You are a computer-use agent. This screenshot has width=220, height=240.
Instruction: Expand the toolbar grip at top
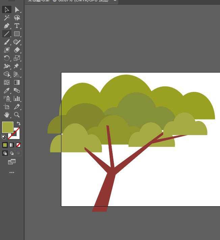[12, 1]
